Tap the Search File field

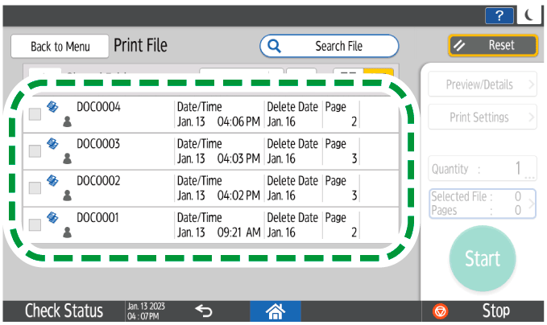pyautogui.click(x=329, y=47)
